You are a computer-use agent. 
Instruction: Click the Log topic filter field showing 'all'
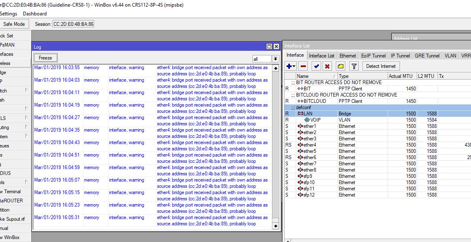pyautogui.click(x=262, y=59)
